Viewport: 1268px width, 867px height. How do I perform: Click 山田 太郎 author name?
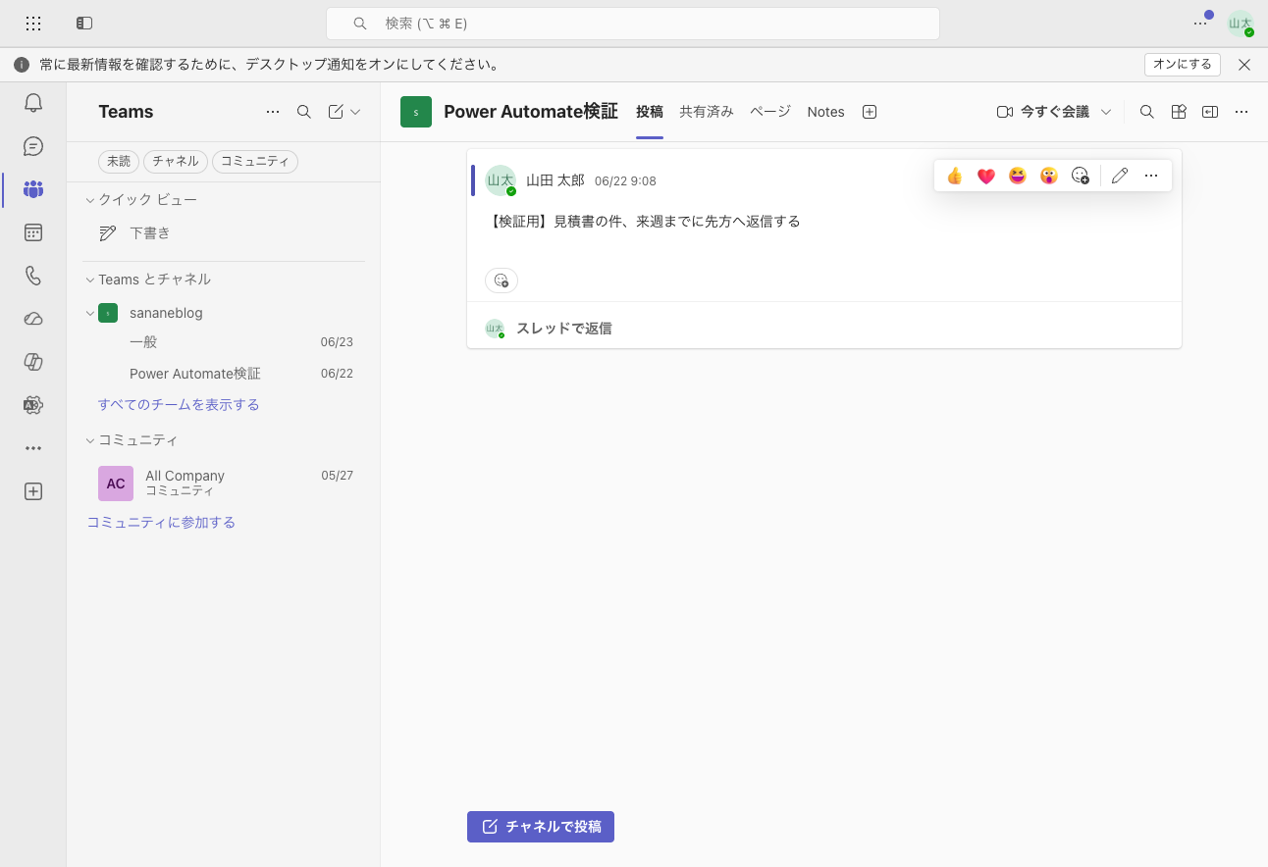click(555, 180)
